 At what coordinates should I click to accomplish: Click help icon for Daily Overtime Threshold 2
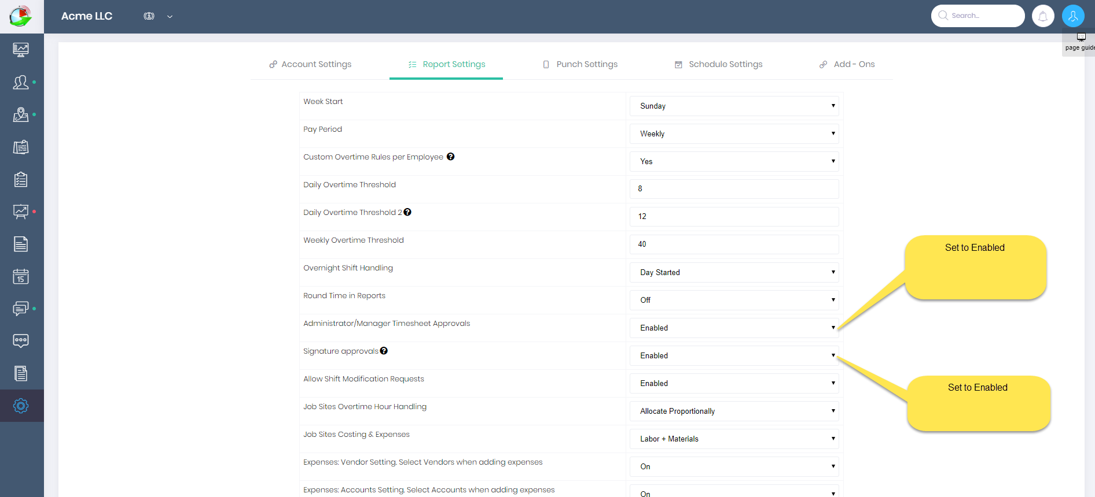(x=407, y=212)
